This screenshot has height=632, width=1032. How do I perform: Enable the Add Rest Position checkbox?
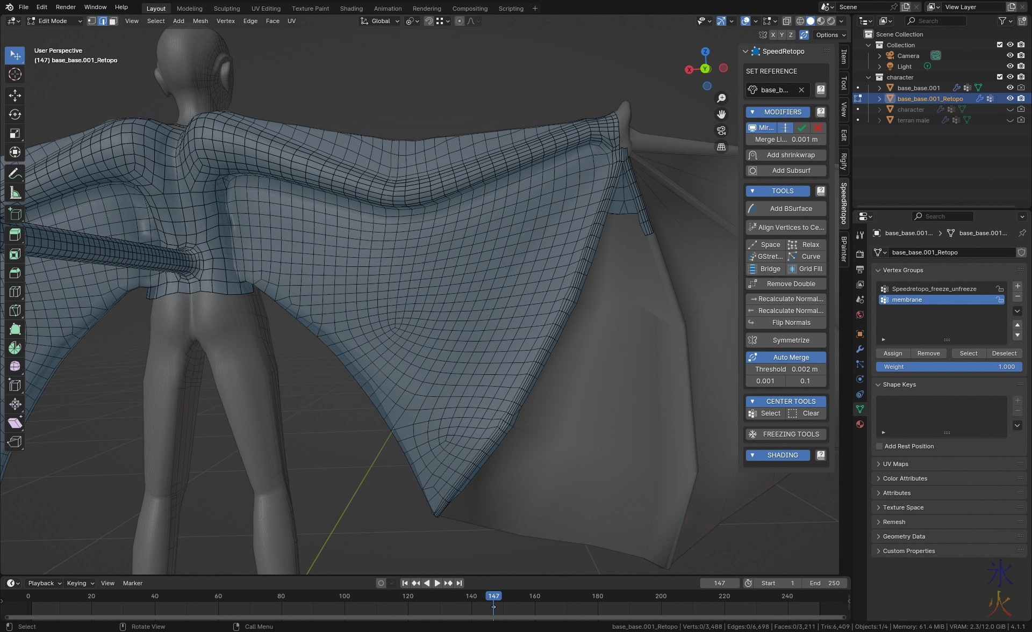(x=880, y=446)
